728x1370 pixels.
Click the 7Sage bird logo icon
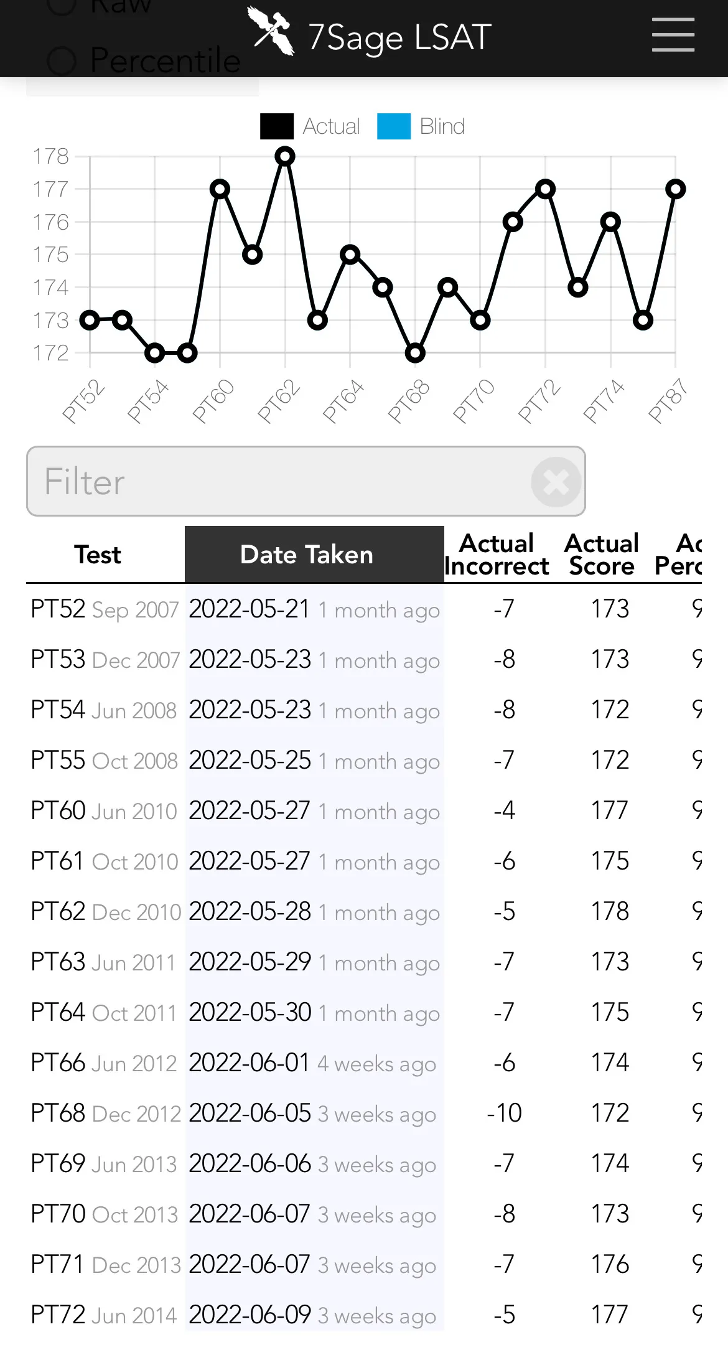pyautogui.click(x=271, y=31)
